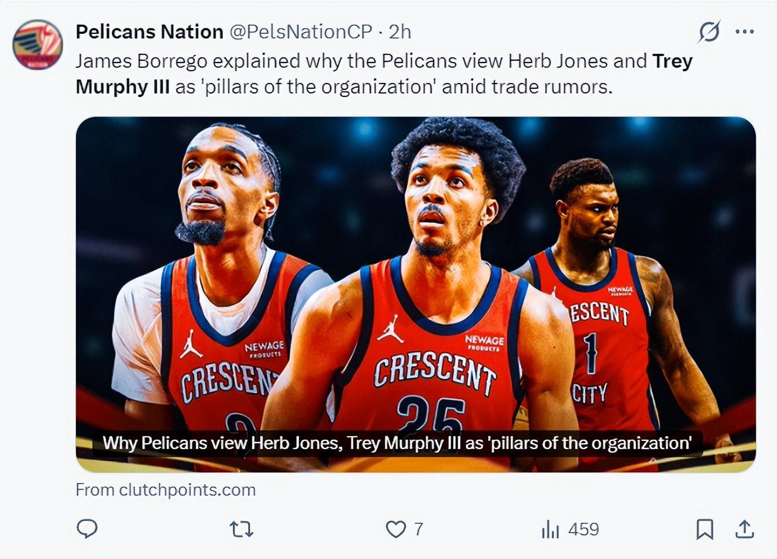The image size is (777, 559).
Task: Like the post with the heart icon
Action: pos(396,530)
